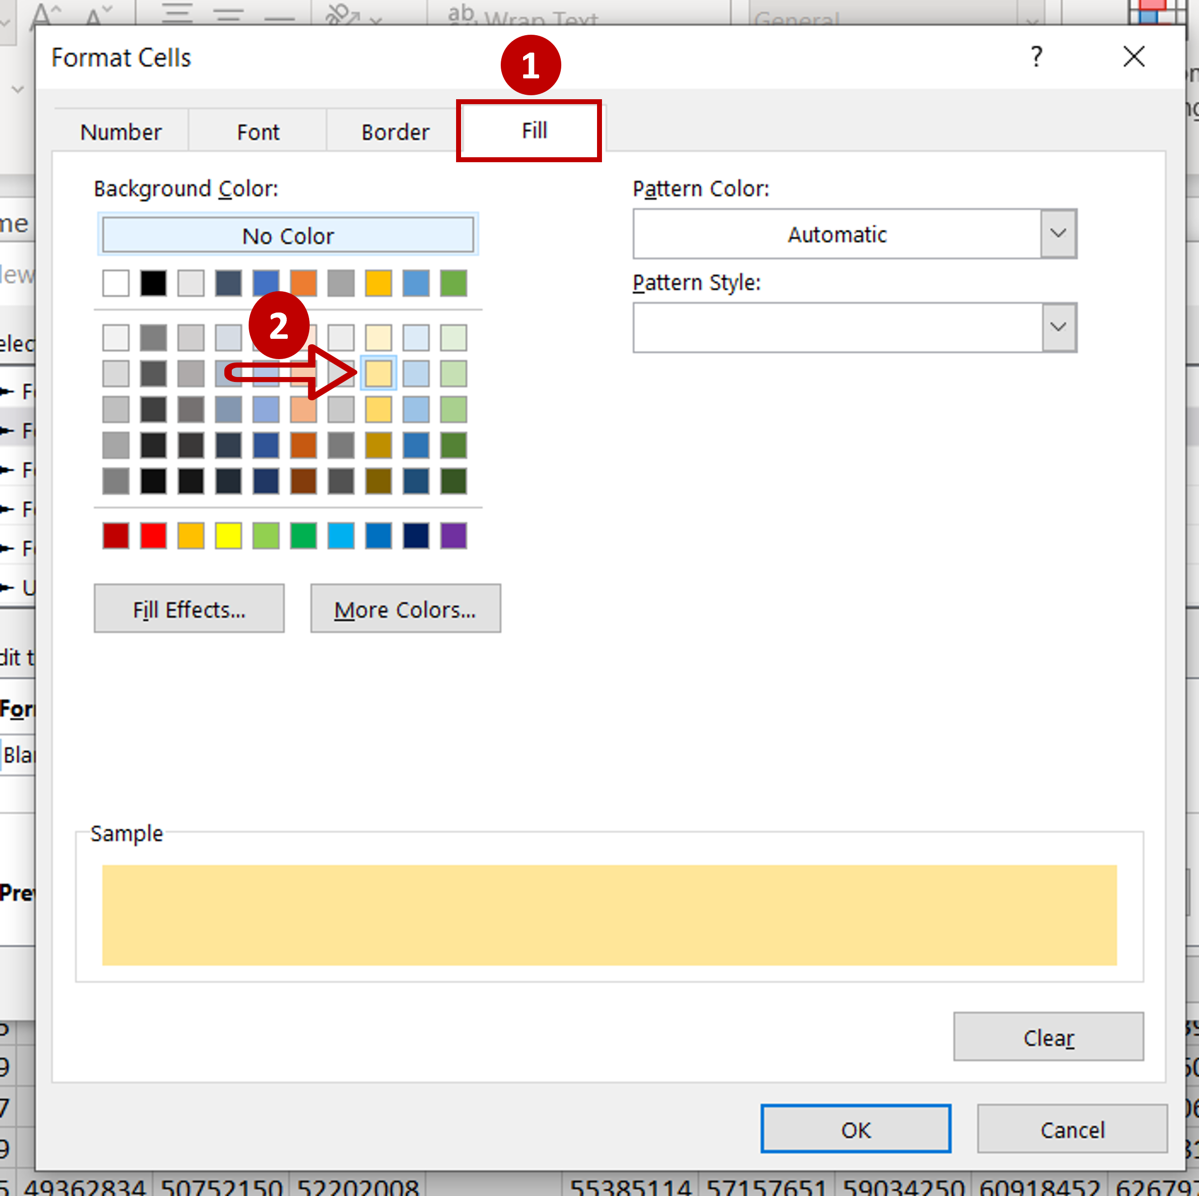Clear the fill formatting
This screenshot has width=1199, height=1196.
[x=1048, y=1037]
